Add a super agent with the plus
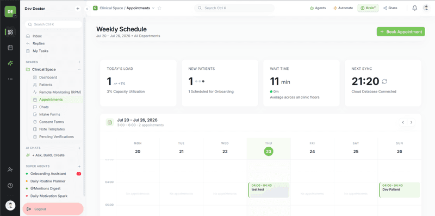Viewport: 435px width, 216px height. pyautogui.click(x=79, y=166)
